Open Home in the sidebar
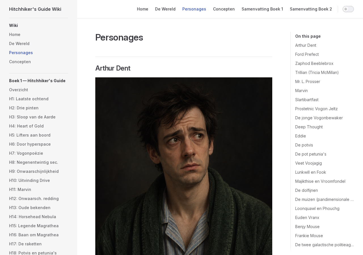Screen dimensions: 363x255 [x=15, y=35]
